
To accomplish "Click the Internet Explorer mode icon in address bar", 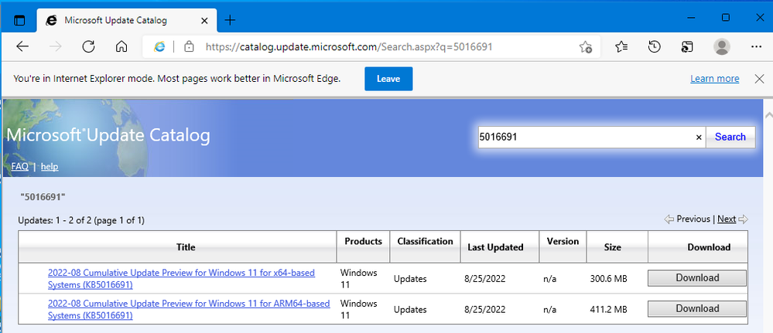I will [x=159, y=47].
